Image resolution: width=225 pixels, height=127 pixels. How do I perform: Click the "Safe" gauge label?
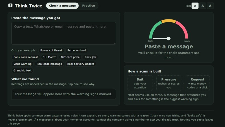point(150,41)
